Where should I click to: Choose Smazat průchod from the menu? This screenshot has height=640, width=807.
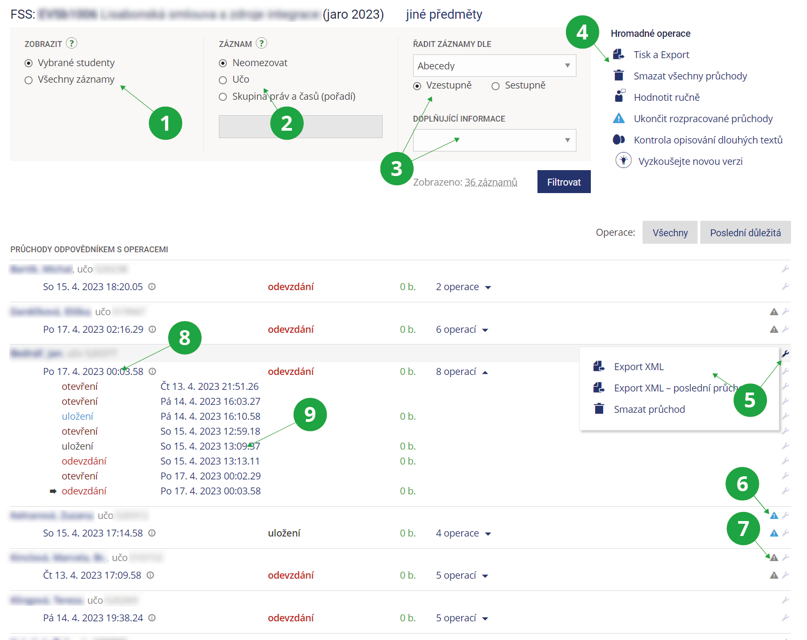point(649,410)
